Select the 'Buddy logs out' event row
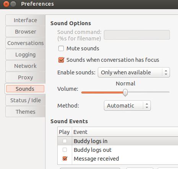 pos(118,150)
